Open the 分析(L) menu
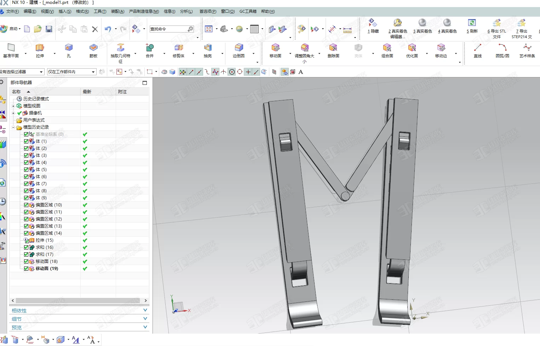Image resolution: width=540 pixels, height=346 pixels. [186, 11]
